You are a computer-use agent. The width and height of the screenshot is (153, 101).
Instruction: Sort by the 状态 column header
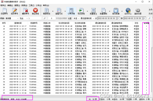point(136,23)
